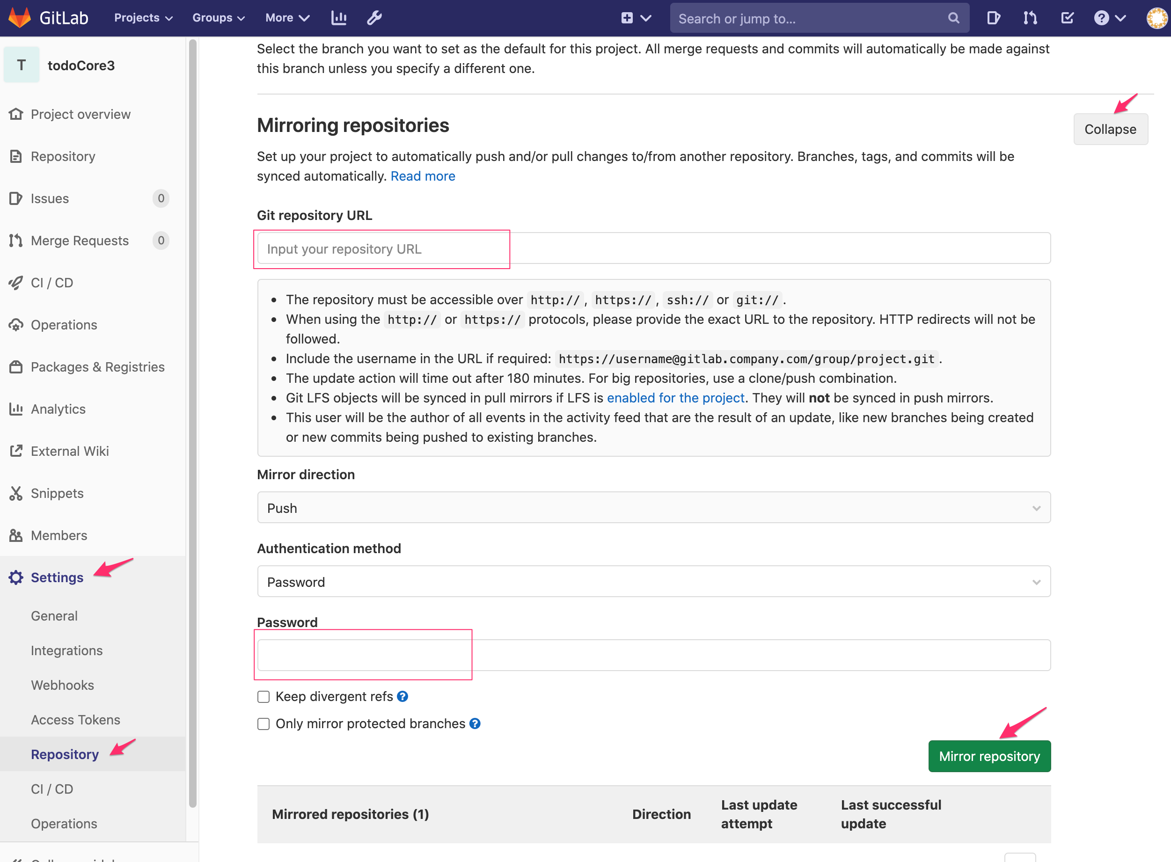Enable Keep divergent refs checkbox
Image resolution: width=1171 pixels, height=862 pixels.
[x=263, y=697]
